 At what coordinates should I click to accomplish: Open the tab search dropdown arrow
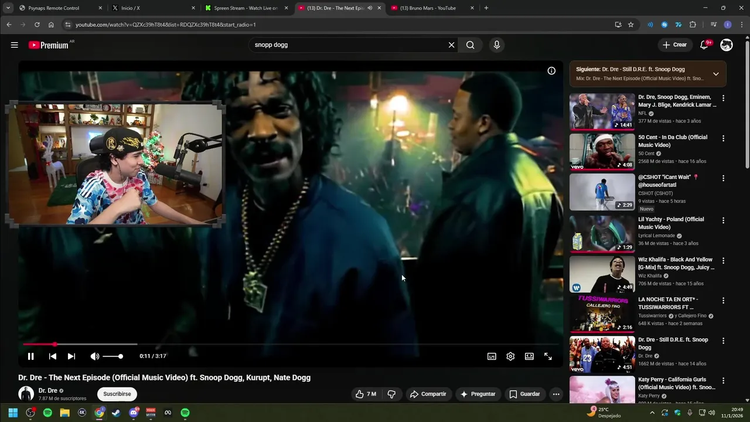point(8,8)
